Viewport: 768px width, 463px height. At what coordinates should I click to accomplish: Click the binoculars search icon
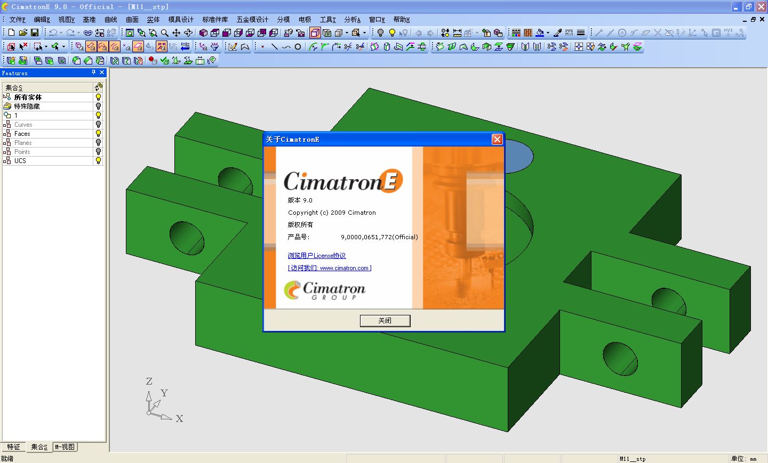pyautogui.click(x=88, y=33)
